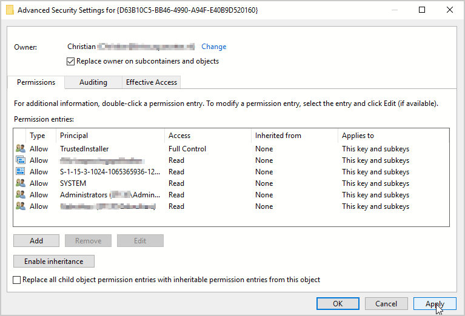
Task: Click Enable inheritance button
Action: pyautogui.click(x=53, y=262)
